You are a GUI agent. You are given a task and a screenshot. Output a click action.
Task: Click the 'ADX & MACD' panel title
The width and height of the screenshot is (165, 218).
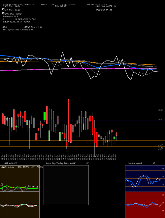point(11,163)
